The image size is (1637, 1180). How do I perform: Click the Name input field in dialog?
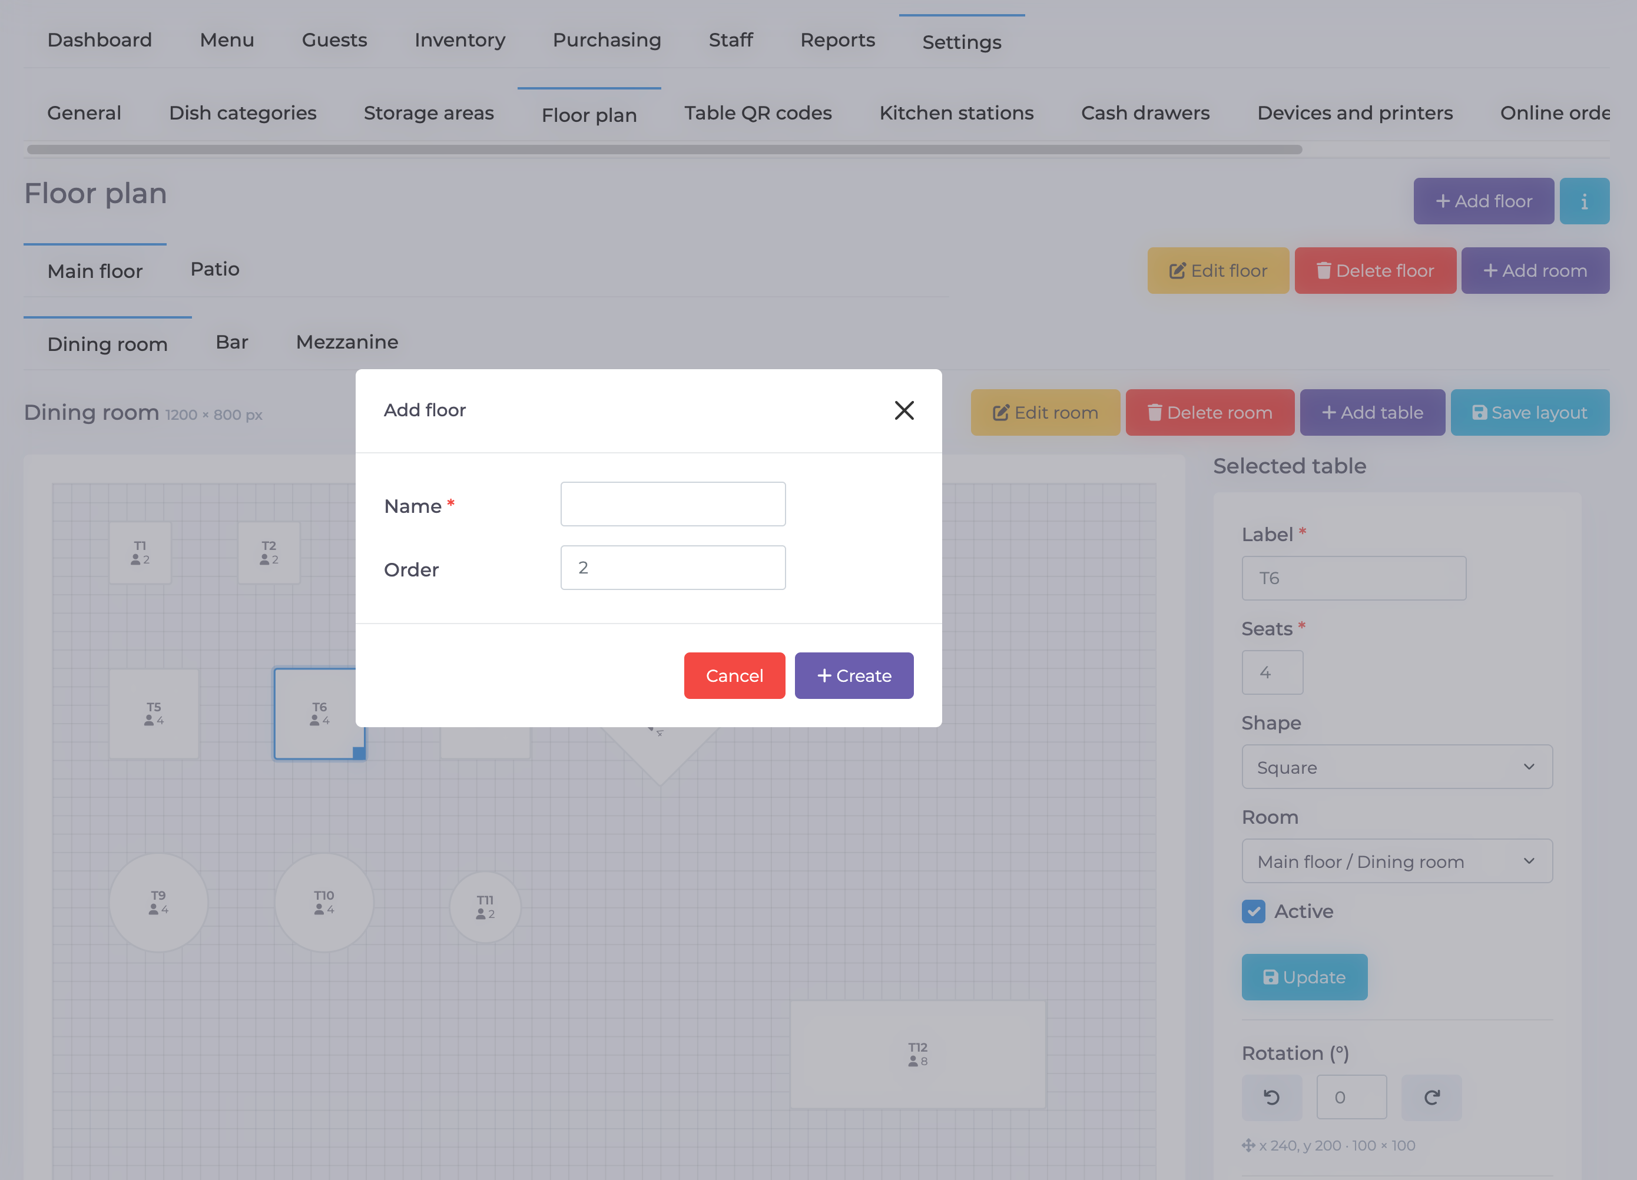point(672,504)
